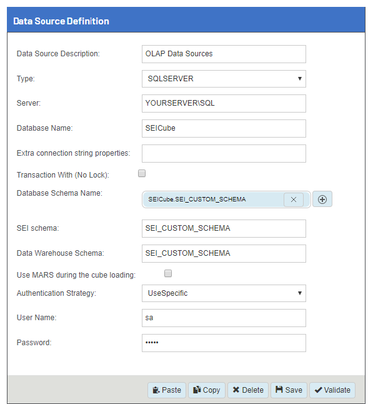Click into the Data Warehouse Schema field

(x=224, y=253)
